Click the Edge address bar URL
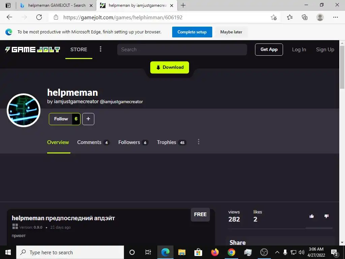The height and width of the screenshot is (259, 345). [123, 18]
